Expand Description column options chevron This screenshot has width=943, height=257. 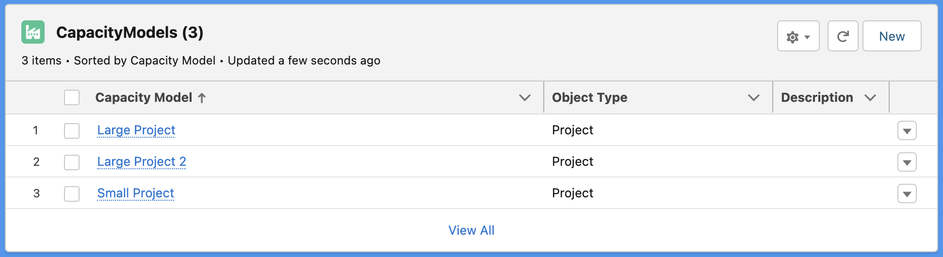(x=870, y=97)
